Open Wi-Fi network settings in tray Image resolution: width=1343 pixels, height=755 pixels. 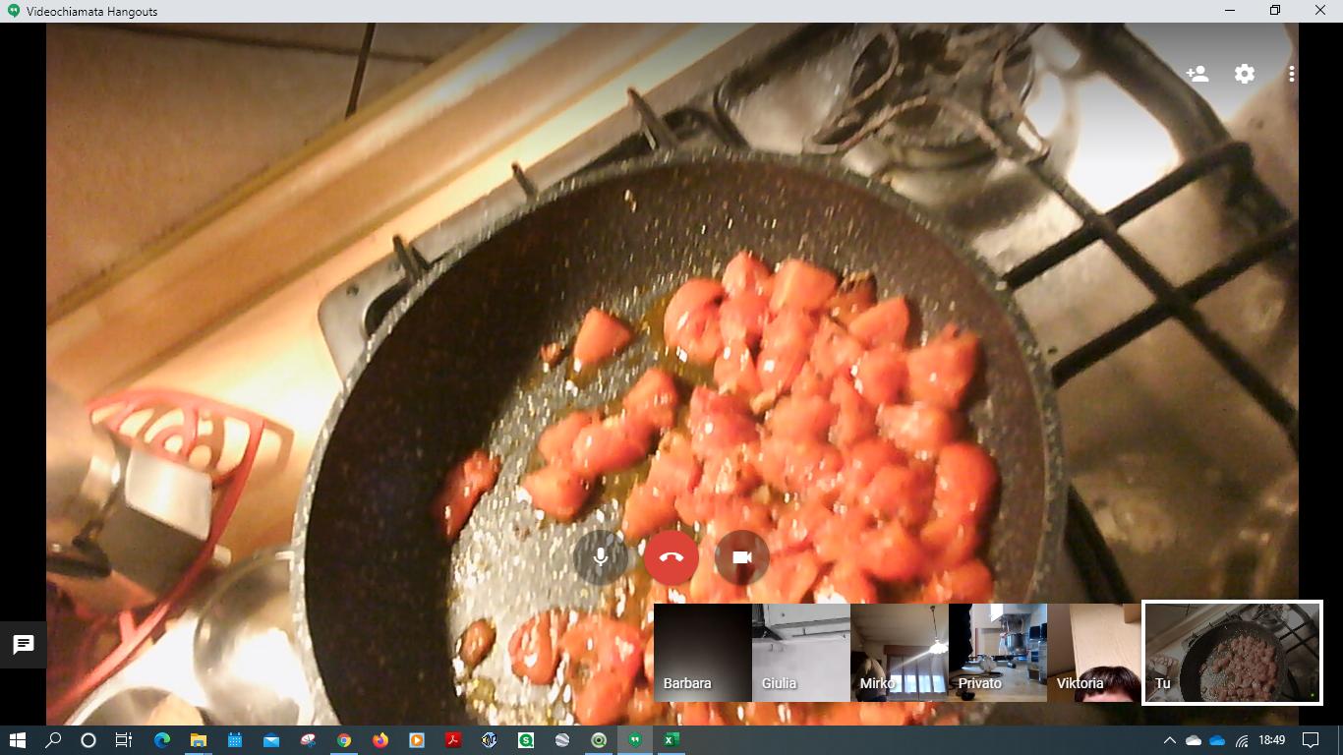click(x=1242, y=740)
